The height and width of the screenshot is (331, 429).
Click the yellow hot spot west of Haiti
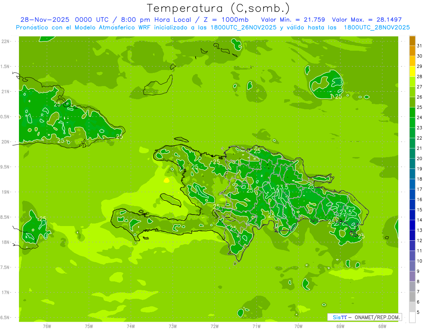166,180
